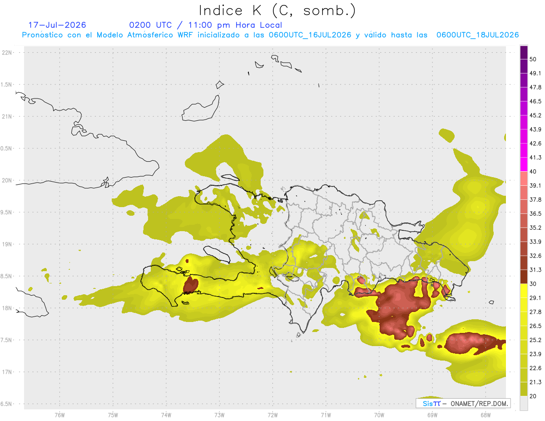Click the '0200 UTC / 11:00 pm Hora Local' time
This screenshot has height=421, width=545.
point(205,25)
